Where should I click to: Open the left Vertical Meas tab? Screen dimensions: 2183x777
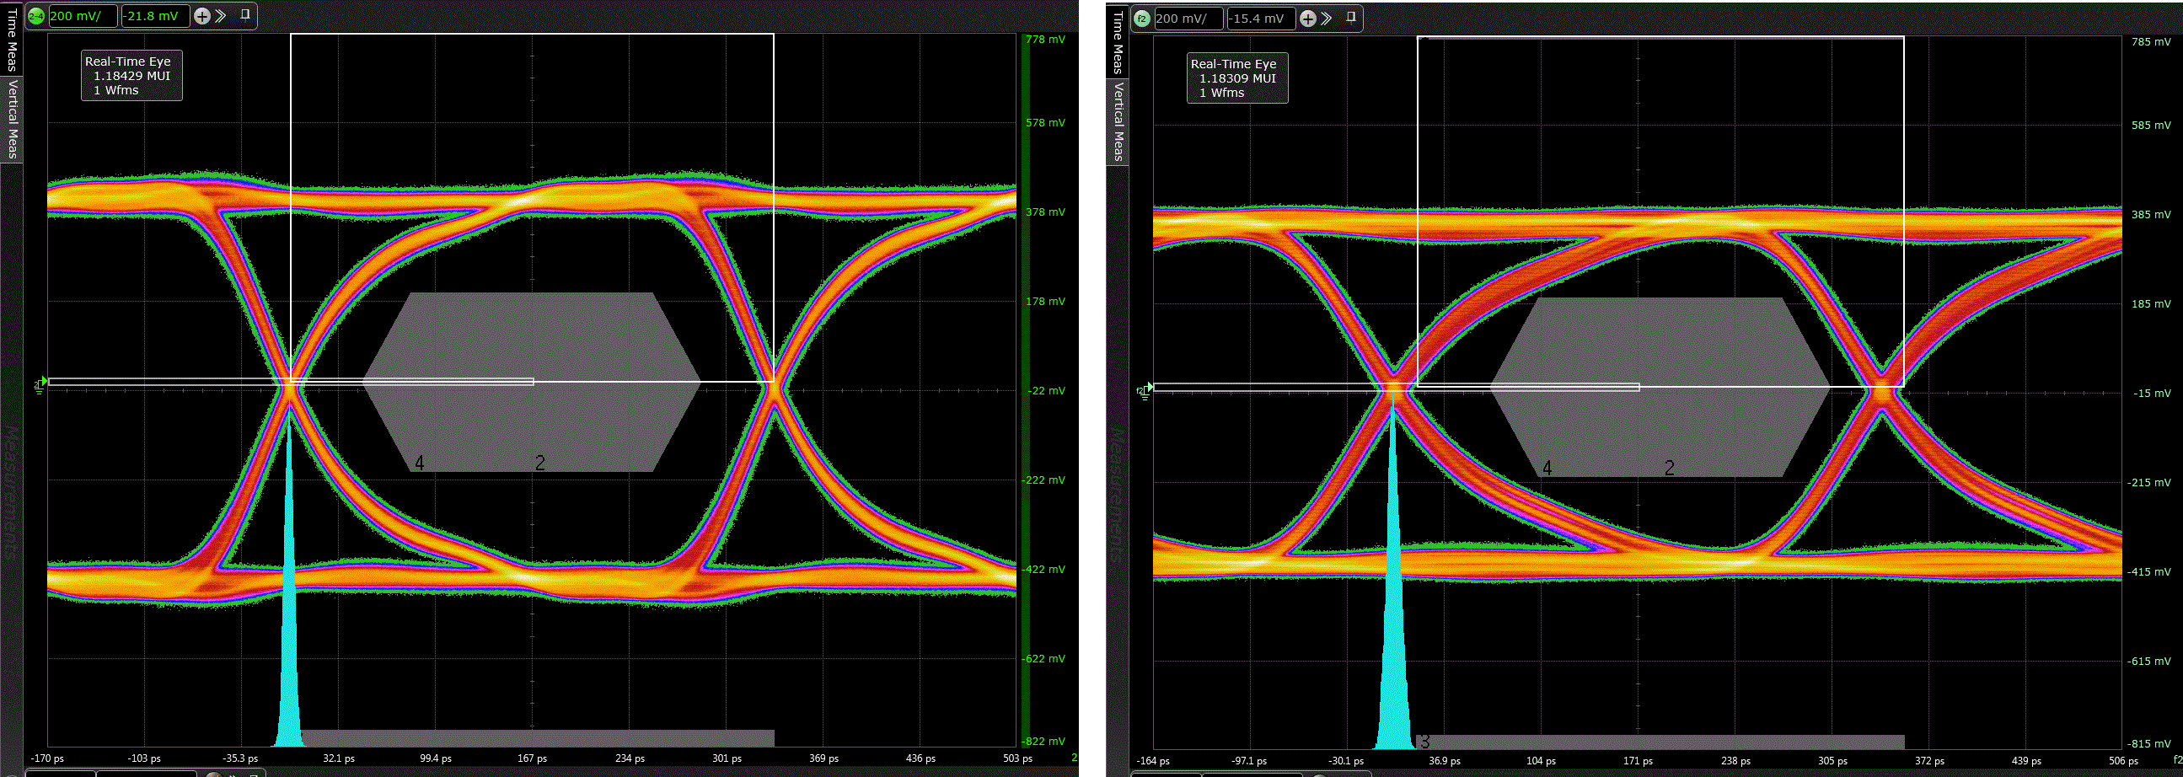pos(12,119)
